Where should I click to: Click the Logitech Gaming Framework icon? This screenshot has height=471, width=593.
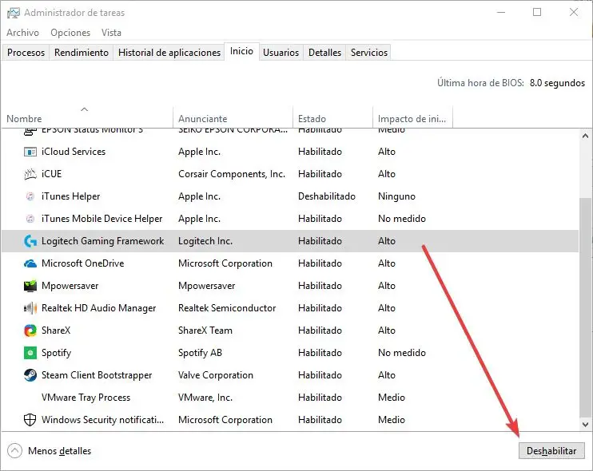coord(30,241)
